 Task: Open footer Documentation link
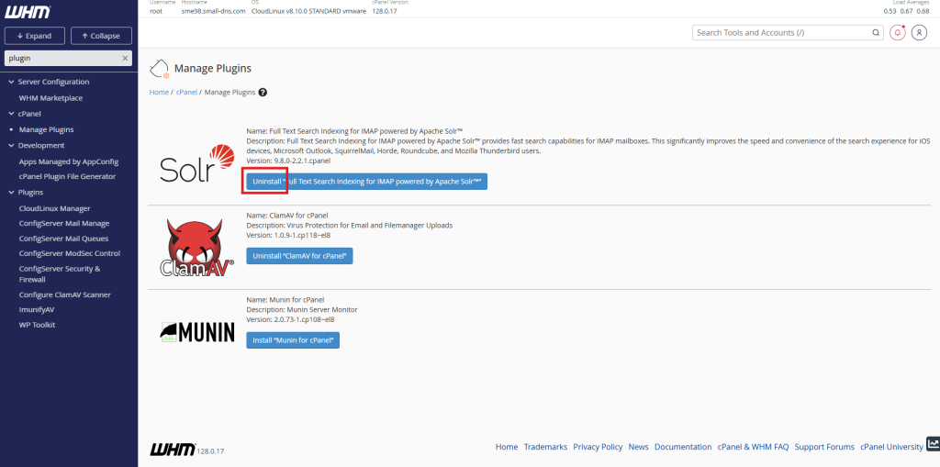[683, 447]
